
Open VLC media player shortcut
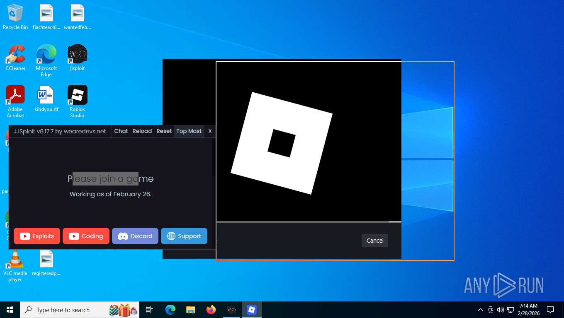click(x=15, y=266)
